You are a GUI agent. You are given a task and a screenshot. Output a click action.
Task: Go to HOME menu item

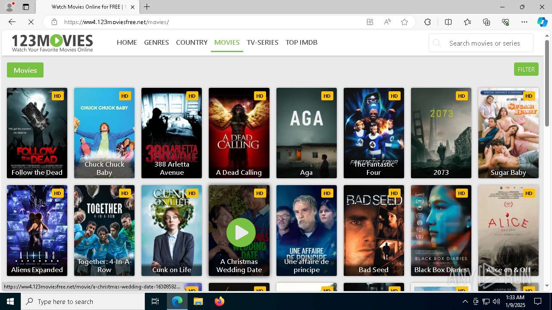(127, 42)
